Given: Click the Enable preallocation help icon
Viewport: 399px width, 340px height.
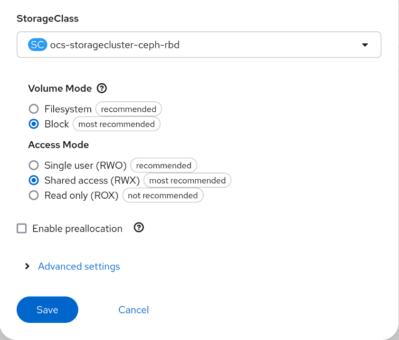Looking at the screenshot, I should point(139,228).
